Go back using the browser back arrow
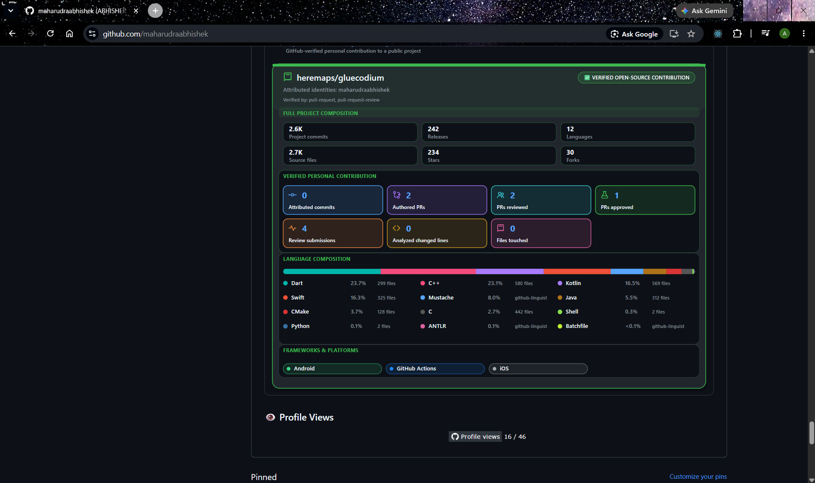Screen dimensions: 815x483 (x=12, y=34)
